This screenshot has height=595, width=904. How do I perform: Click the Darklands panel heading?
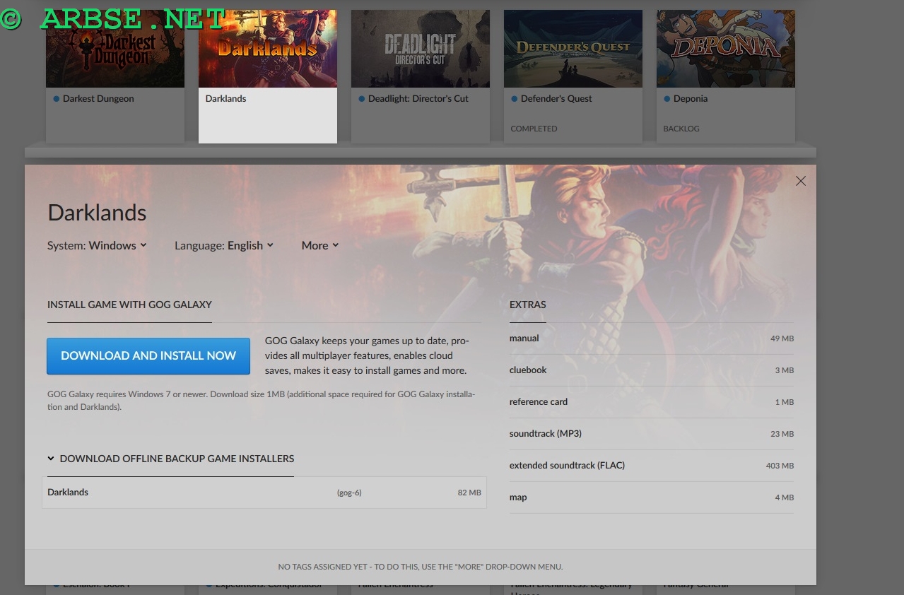(97, 213)
